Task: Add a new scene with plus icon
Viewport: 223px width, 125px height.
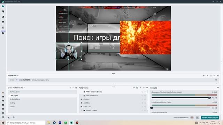Action: (x=70, y=88)
